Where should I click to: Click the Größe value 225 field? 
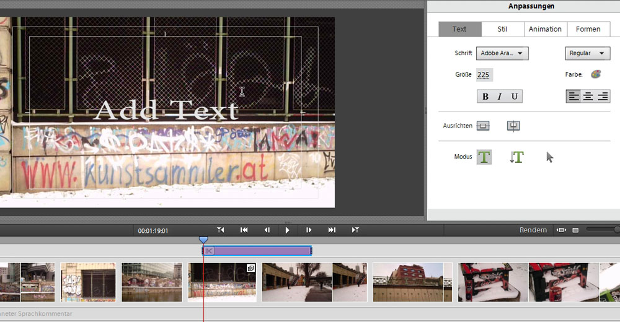(x=484, y=75)
